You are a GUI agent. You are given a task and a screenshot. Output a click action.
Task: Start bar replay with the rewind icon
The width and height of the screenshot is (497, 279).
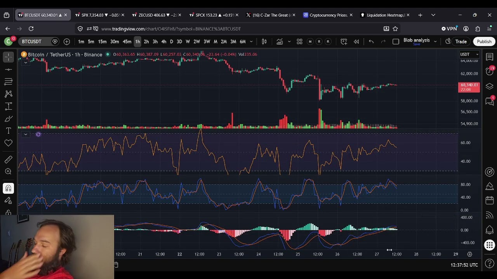pos(356,41)
